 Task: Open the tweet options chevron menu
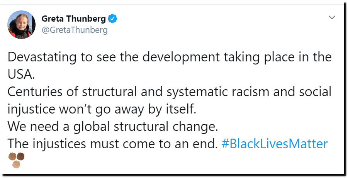coord(332,17)
